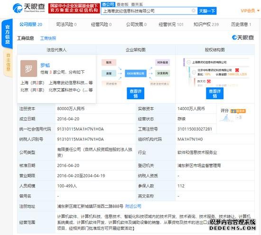261x235 pixels.
Task: Click the 天眼查 watermark logo on the right
Action: pos(243,38)
